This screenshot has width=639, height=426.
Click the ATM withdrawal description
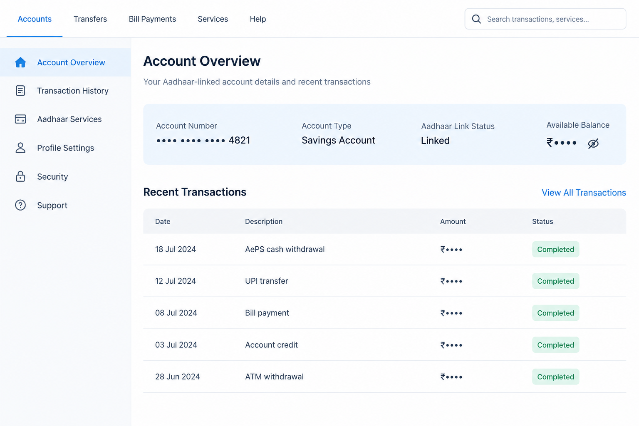274,376
